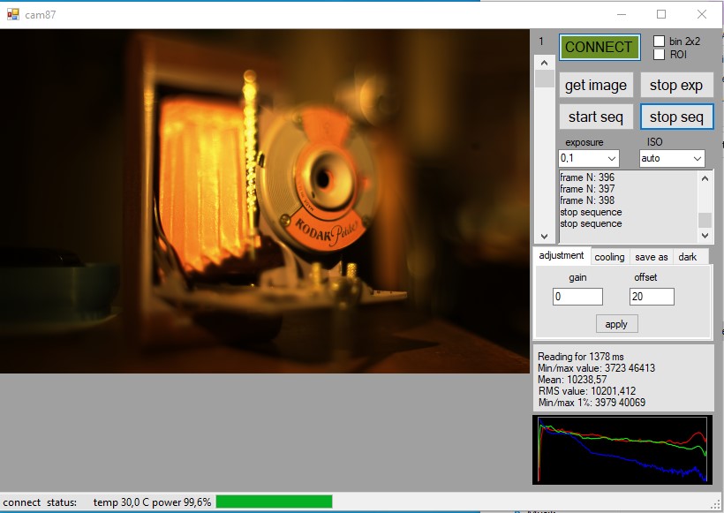Click the log box scroll down arrow
The width and height of the screenshot is (724, 513).
tap(705, 236)
